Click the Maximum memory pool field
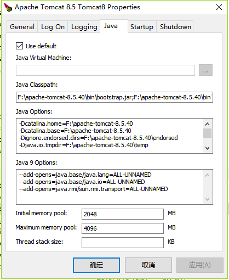This screenshot has width=229, height=280. pos(123,228)
